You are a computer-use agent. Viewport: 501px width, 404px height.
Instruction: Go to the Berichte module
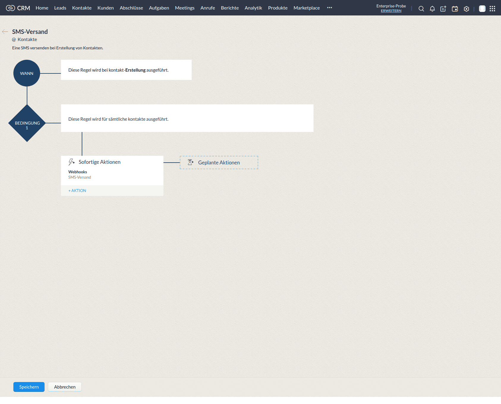coord(230,8)
